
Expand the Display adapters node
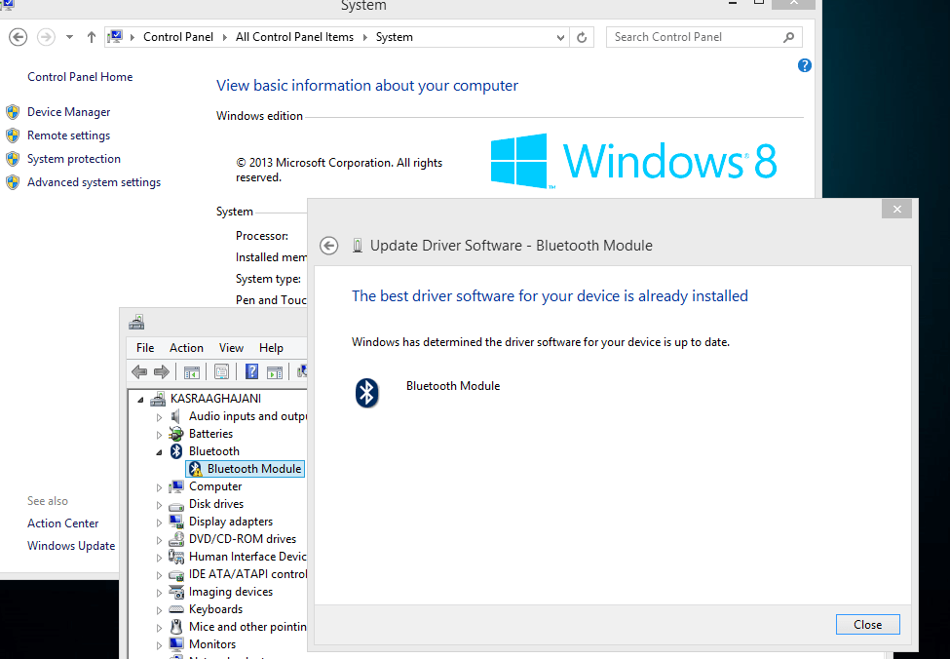click(159, 522)
